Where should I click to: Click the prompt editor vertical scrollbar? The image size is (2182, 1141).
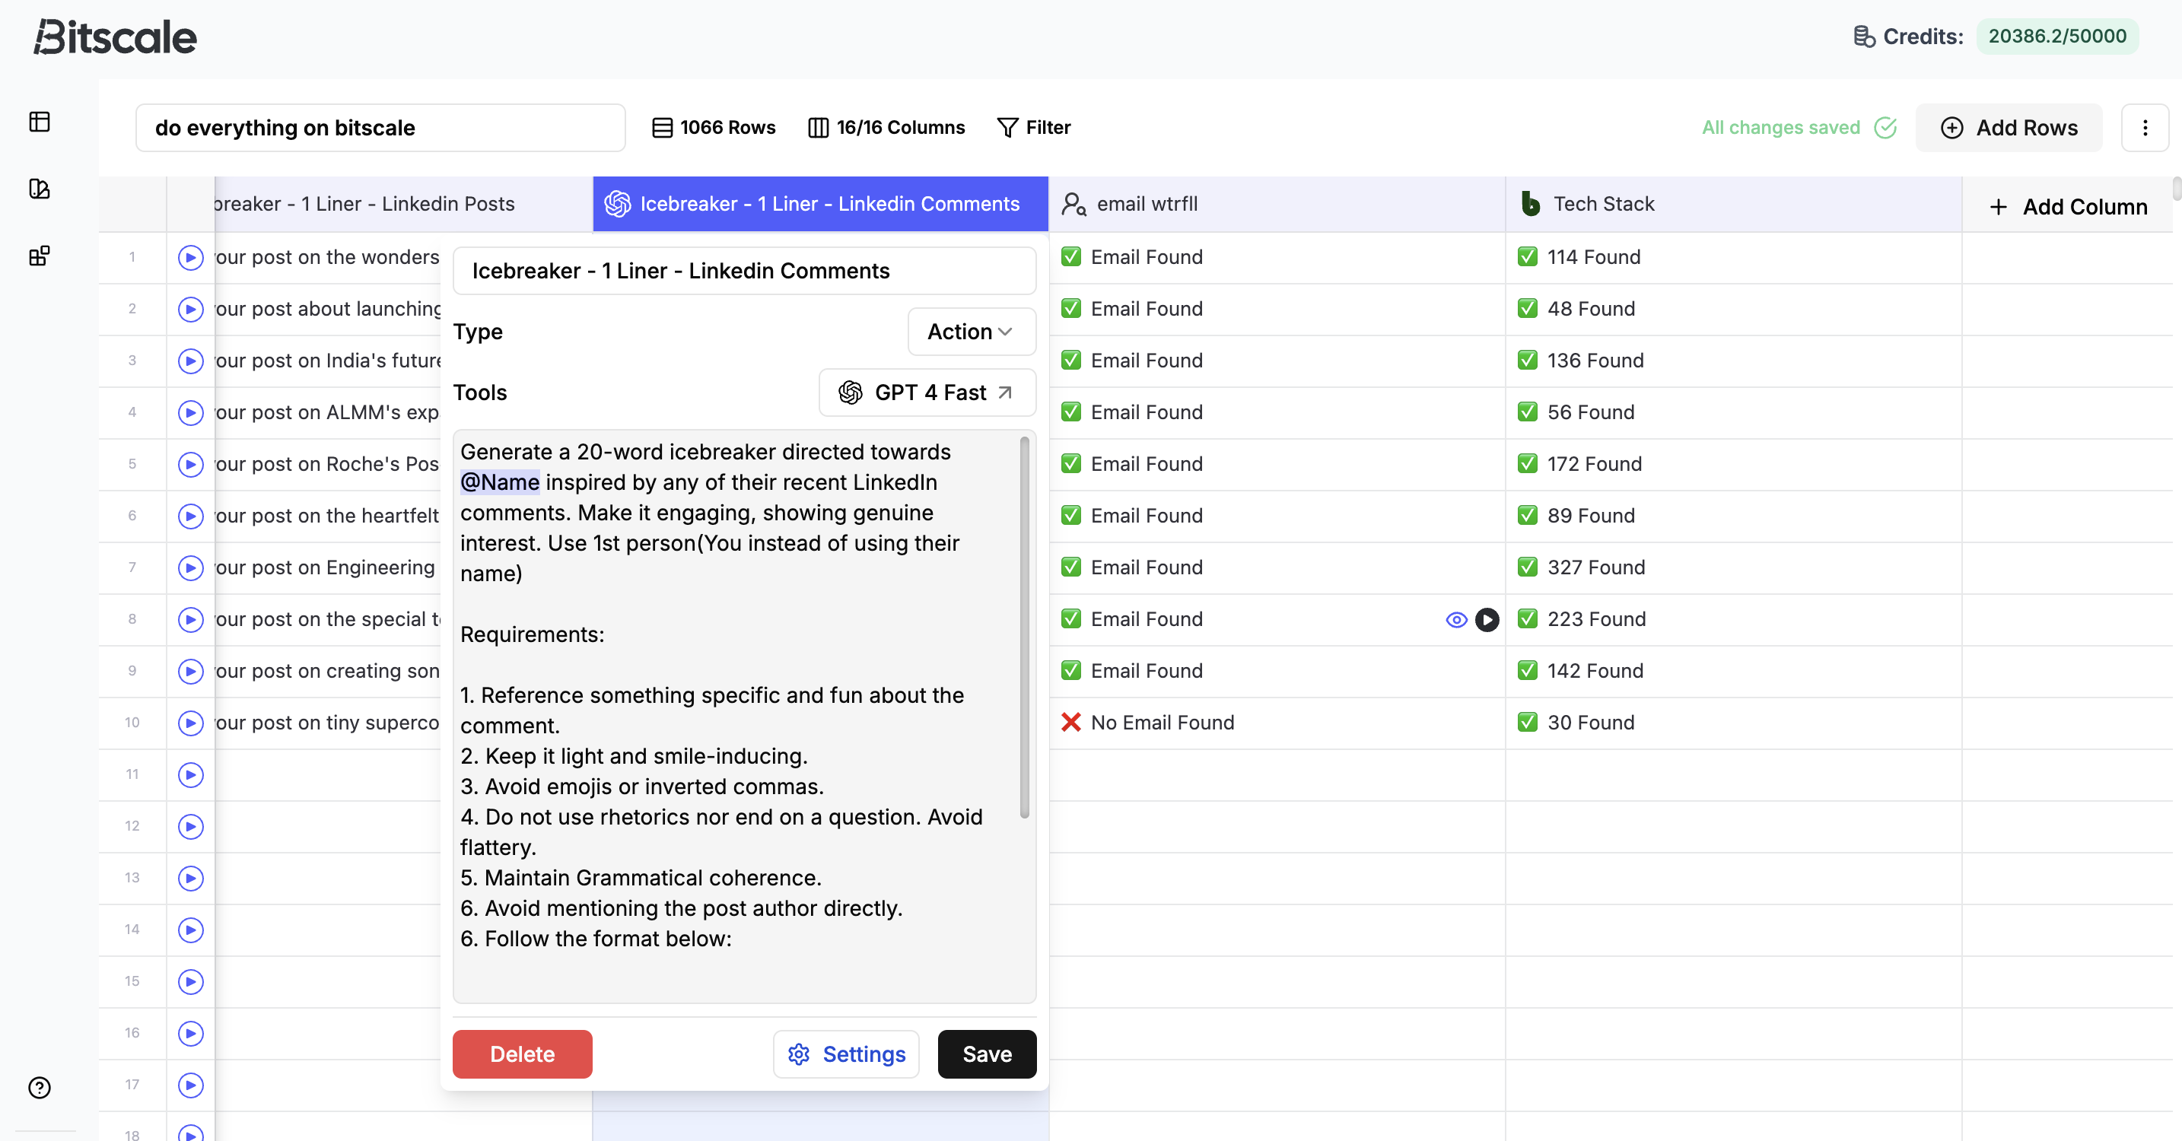1024,627
